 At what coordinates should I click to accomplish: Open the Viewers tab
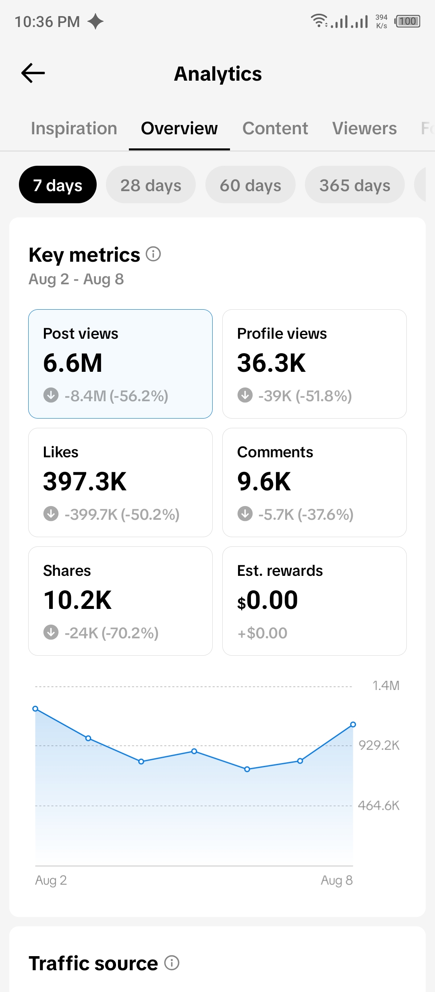point(365,128)
